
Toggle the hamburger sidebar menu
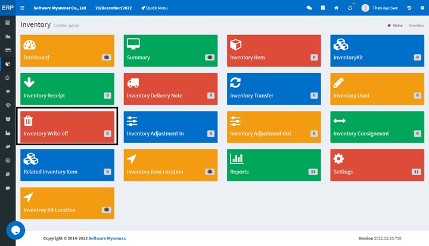(x=23, y=8)
